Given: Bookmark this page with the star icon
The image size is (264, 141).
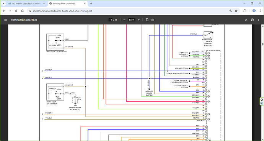Looking at the screenshot, I should click(x=236, y=11).
